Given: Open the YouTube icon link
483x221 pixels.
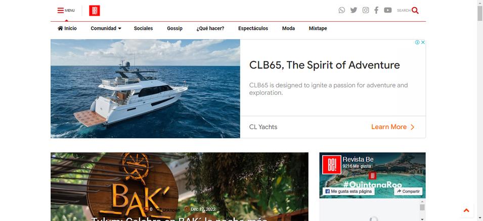Looking at the screenshot, I should (388, 10).
